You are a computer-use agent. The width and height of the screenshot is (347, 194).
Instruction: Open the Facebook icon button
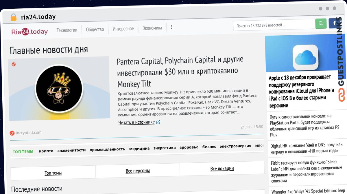335,23
